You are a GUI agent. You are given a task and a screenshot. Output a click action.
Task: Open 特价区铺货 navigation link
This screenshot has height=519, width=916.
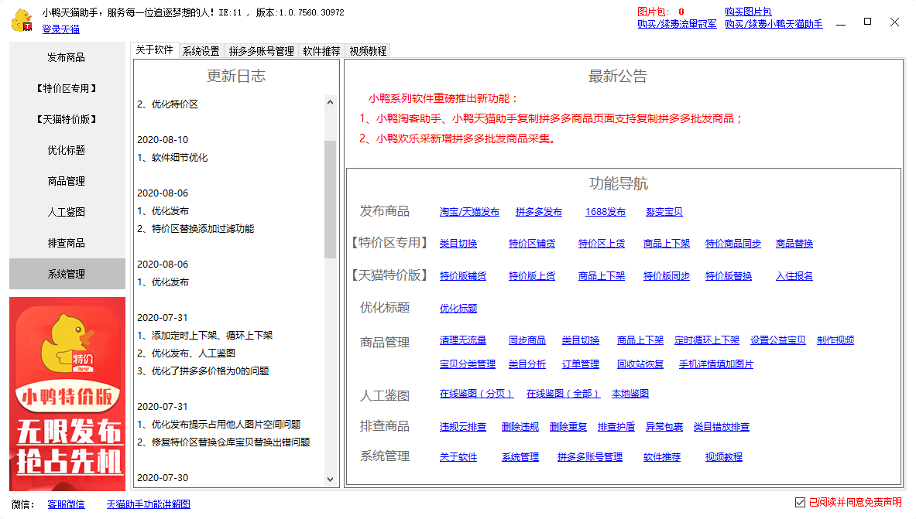532,244
